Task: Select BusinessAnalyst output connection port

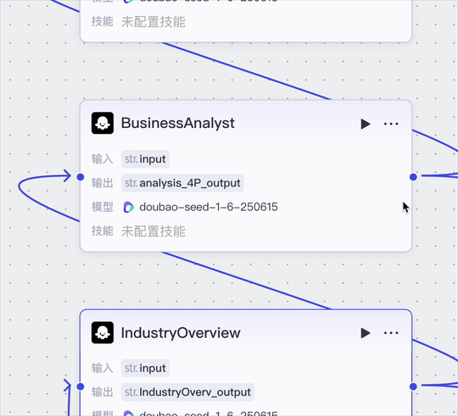Action: point(413,177)
